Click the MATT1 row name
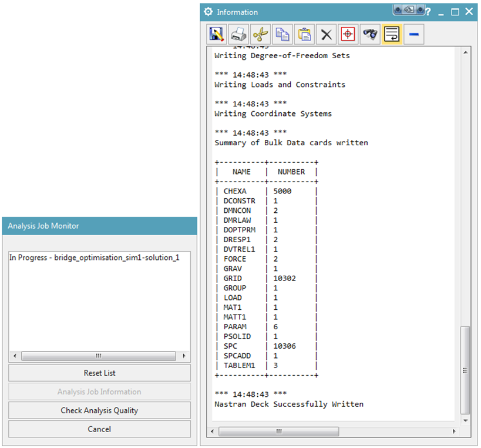481x448 pixels. [x=235, y=317]
